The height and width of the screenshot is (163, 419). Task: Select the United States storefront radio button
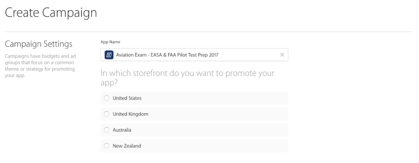[107, 98]
